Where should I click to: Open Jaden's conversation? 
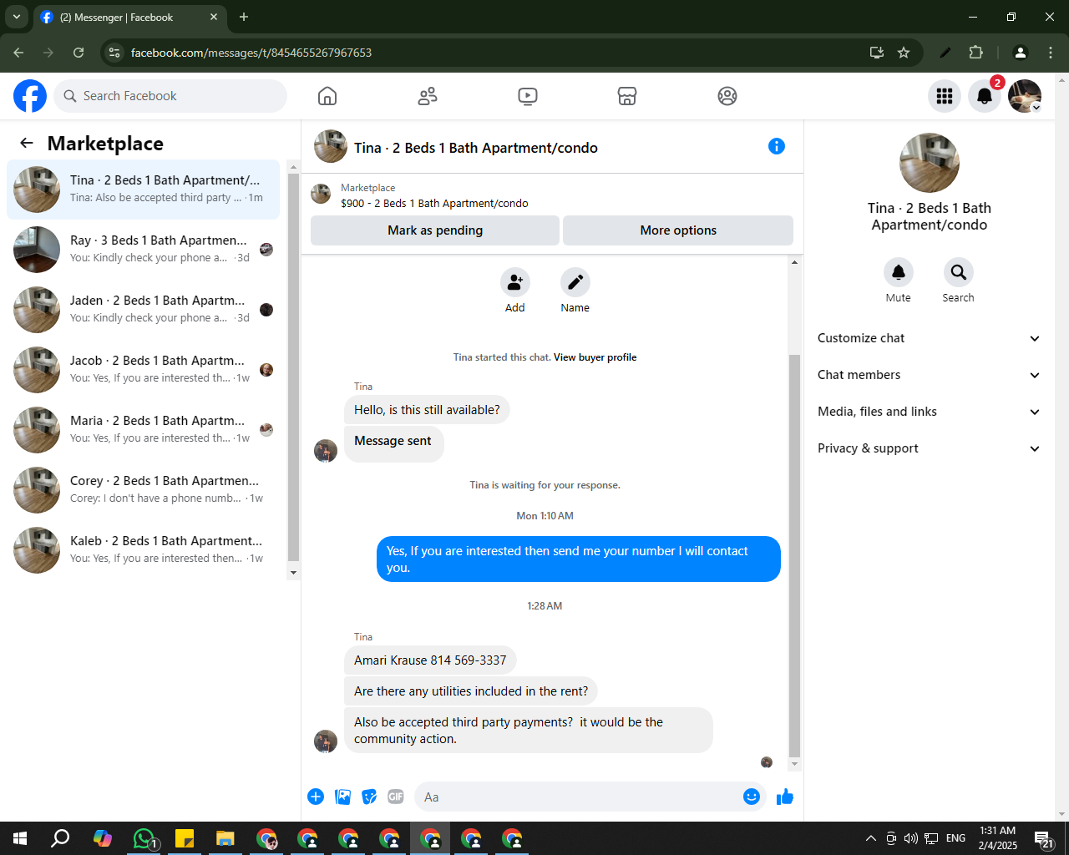pos(144,310)
